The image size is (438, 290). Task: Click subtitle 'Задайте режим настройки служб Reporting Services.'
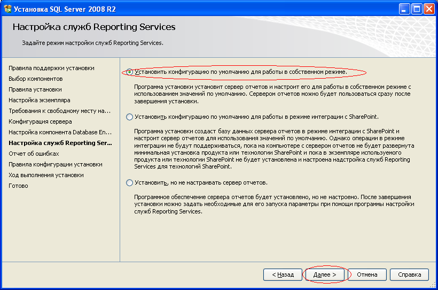pos(92,43)
